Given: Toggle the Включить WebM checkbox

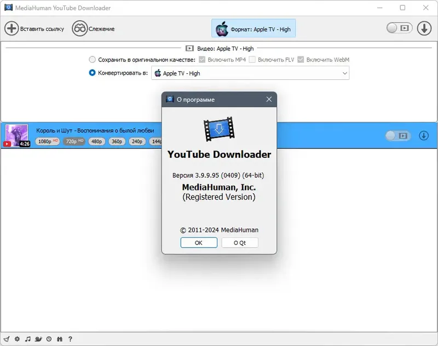Looking at the screenshot, I should tap(301, 60).
